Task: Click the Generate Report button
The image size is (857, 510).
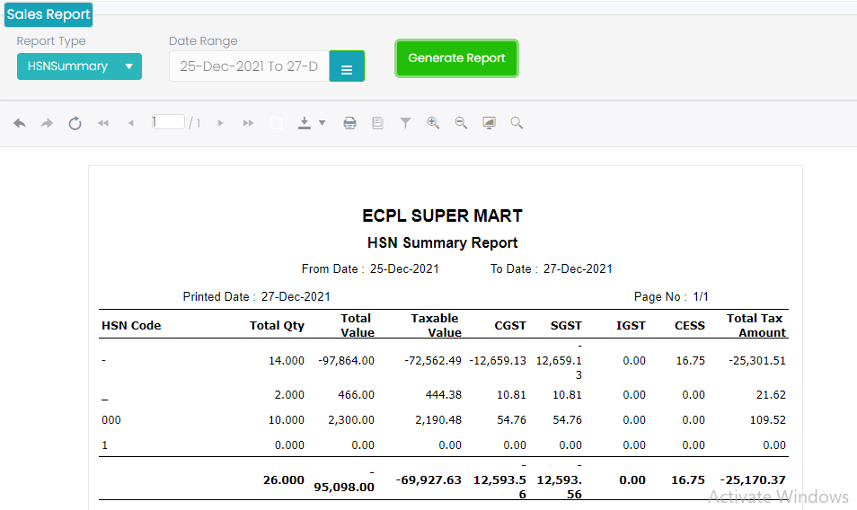Action: [456, 58]
